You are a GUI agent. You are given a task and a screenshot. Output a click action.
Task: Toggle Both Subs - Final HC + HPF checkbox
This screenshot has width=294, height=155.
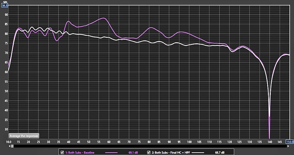click(149, 152)
